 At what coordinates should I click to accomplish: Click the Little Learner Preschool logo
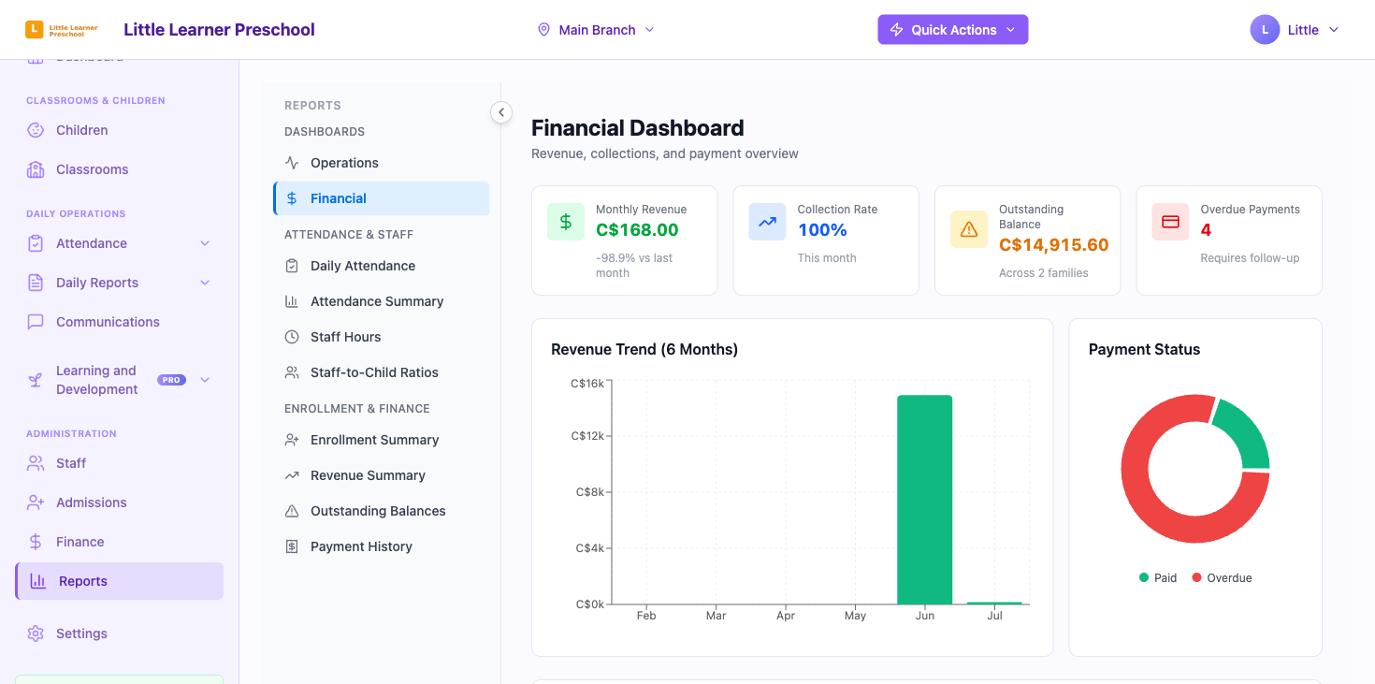coord(62,30)
